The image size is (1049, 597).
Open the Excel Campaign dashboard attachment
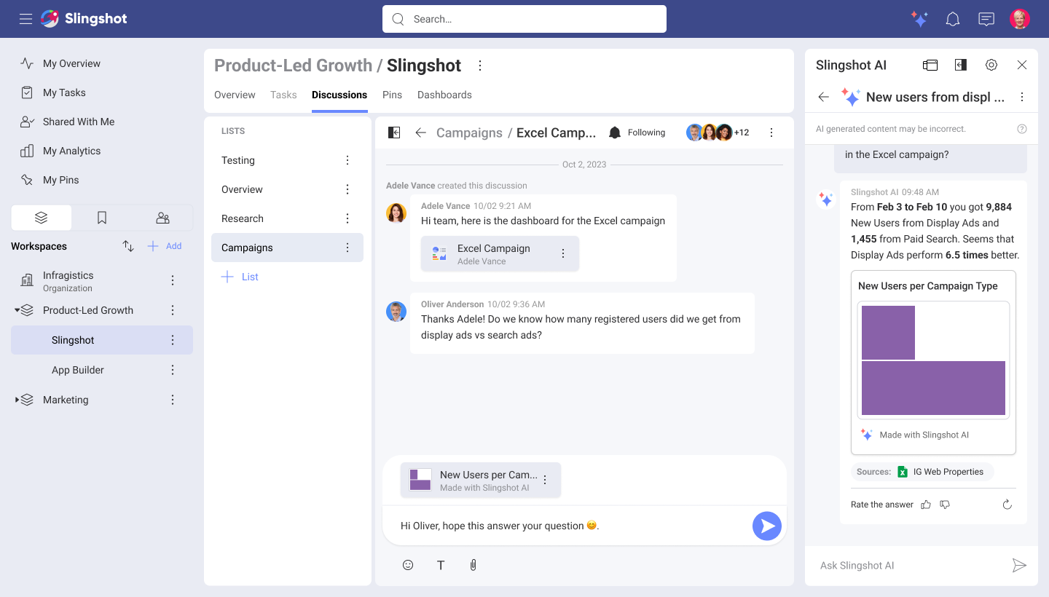point(500,253)
